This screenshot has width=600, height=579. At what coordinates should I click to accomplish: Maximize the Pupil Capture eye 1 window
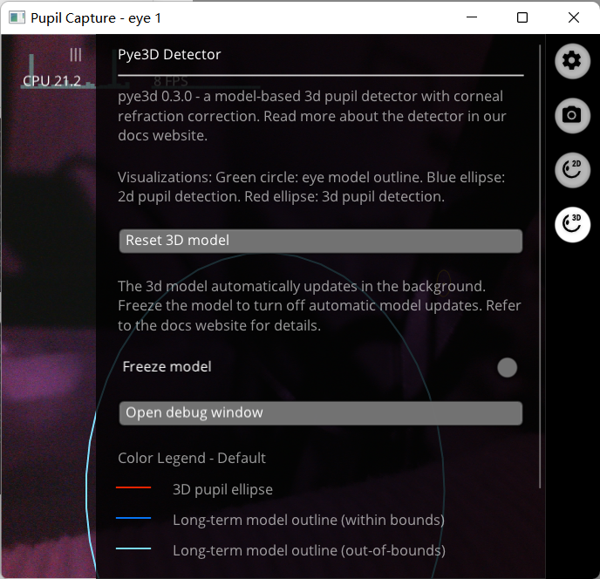tap(522, 17)
